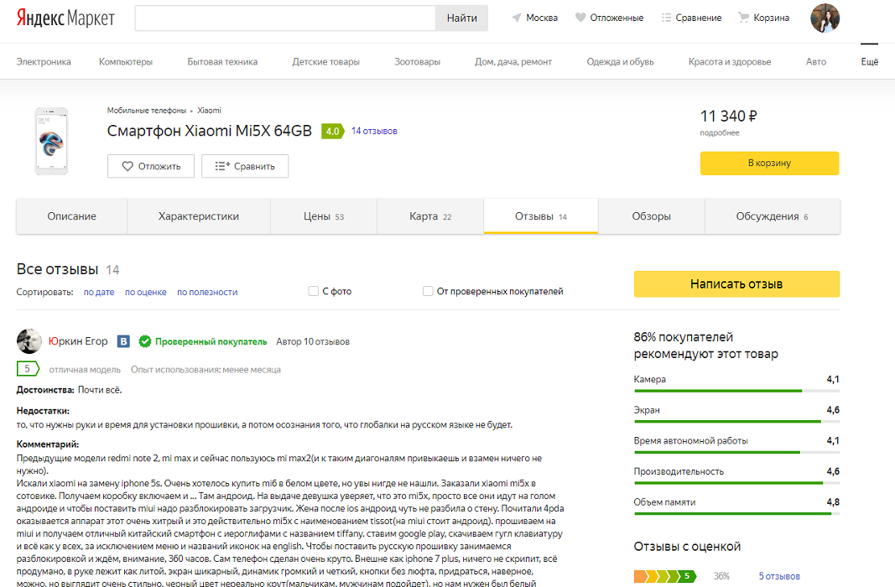Image resolution: width=895 pixels, height=587 pixels.
Task: Open the Ещё categories menu
Action: click(x=869, y=61)
